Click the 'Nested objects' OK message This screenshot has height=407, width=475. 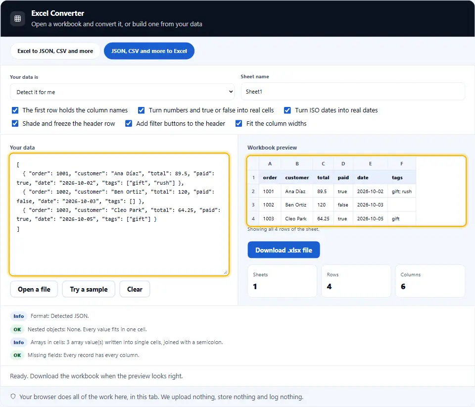pos(87,329)
